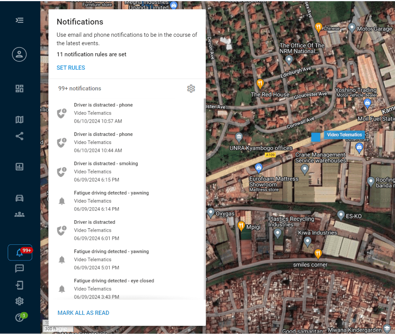Click Kiwa Industries location pin
The height and width of the screenshot is (334, 395).
coord(307,242)
